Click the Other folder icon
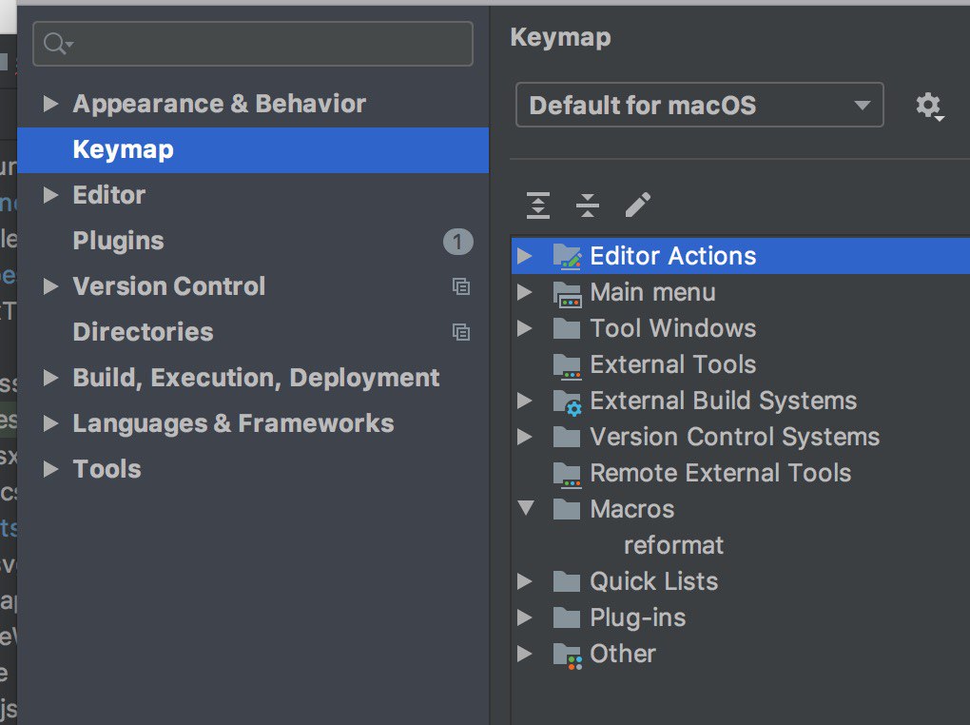The width and height of the screenshot is (970, 725). [x=567, y=655]
